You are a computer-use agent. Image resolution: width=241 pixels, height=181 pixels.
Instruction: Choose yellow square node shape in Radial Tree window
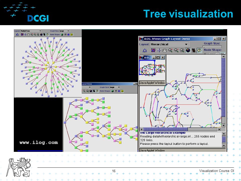72,35
